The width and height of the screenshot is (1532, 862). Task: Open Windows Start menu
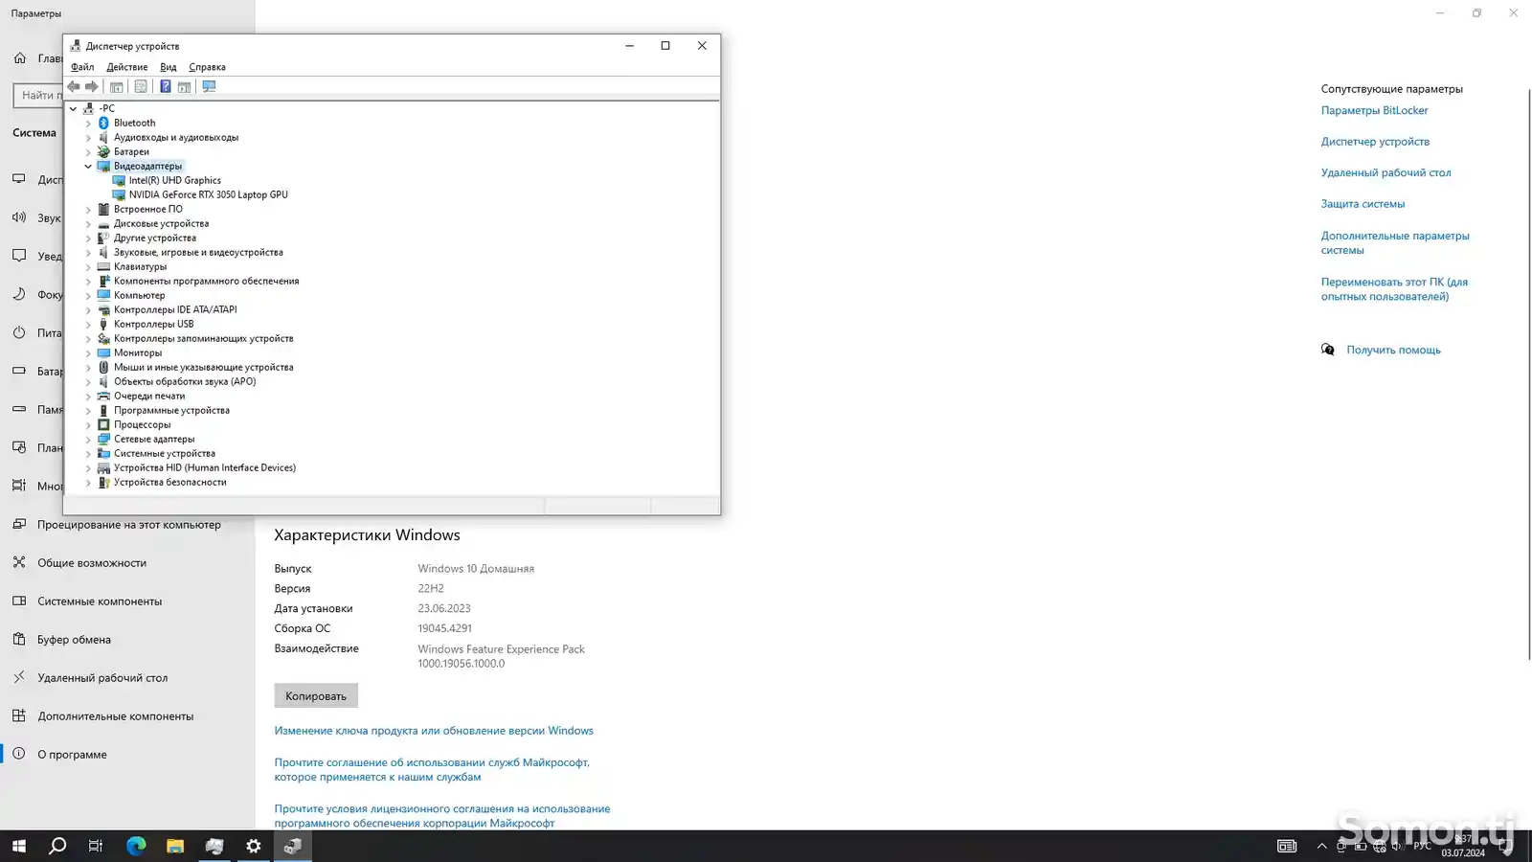click(x=19, y=846)
